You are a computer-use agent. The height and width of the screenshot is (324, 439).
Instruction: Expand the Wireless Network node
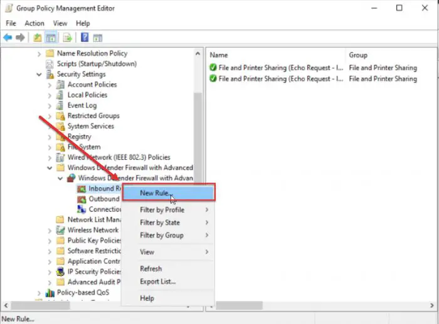click(50, 230)
